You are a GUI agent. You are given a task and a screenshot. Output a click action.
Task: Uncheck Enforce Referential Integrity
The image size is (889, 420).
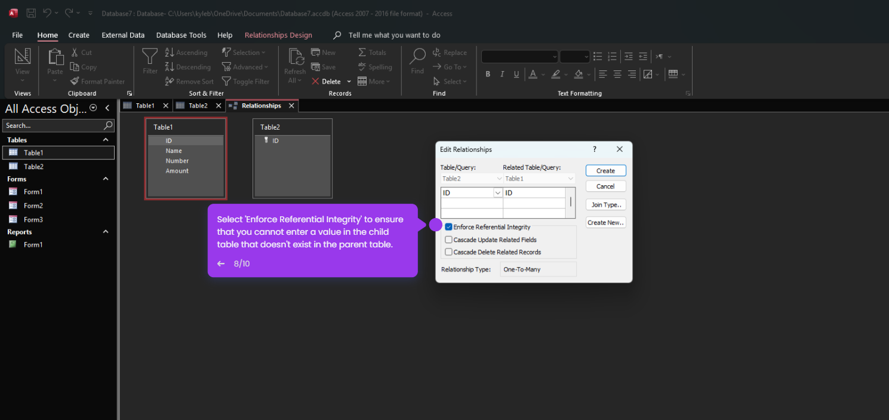(448, 227)
